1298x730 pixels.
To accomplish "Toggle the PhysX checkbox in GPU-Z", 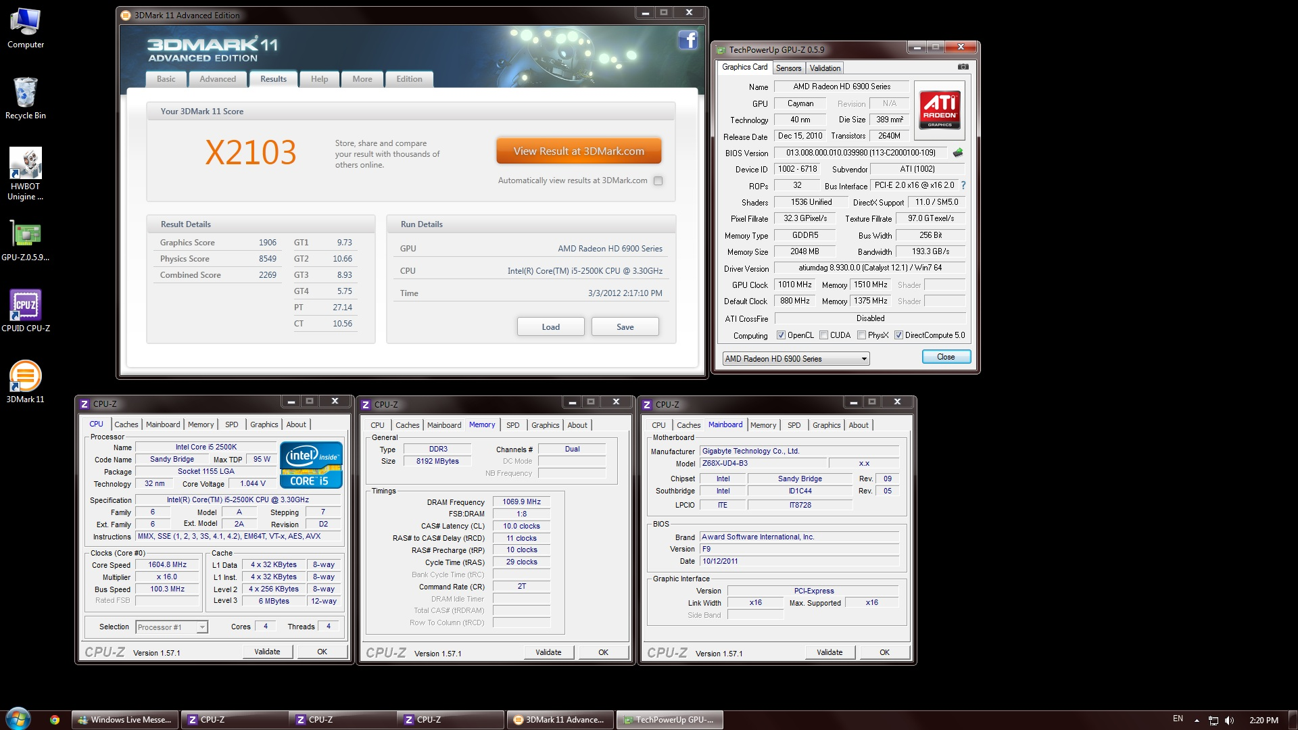I will pos(861,335).
